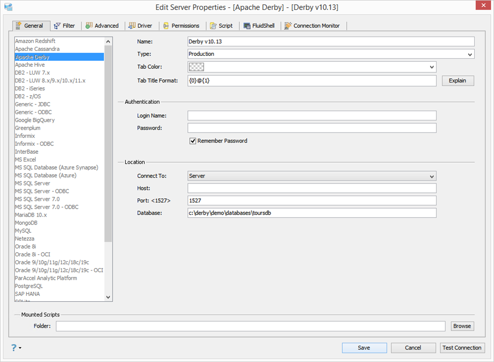Click the Tab Color checkered swatch
494x362 pixels.
click(196, 67)
